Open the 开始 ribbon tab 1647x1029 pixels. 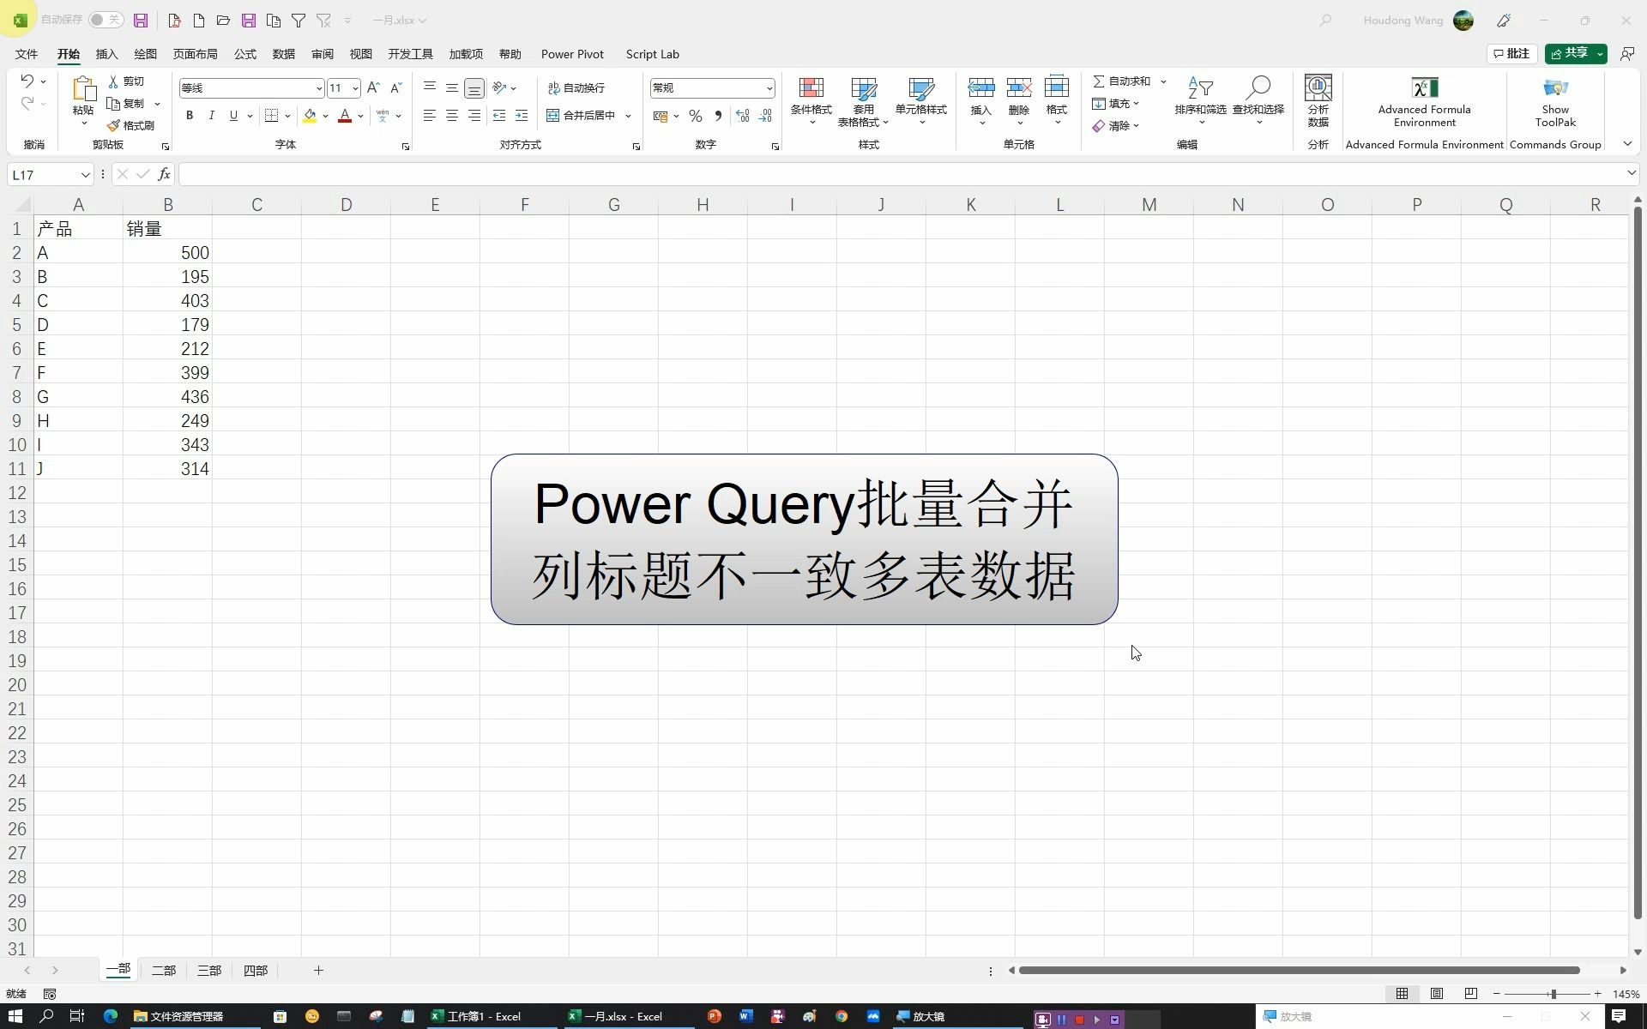coord(68,53)
